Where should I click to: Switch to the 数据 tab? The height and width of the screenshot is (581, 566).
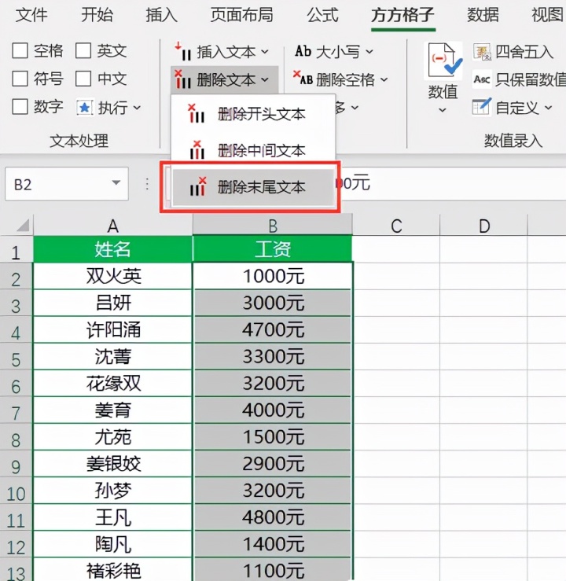(483, 15)
